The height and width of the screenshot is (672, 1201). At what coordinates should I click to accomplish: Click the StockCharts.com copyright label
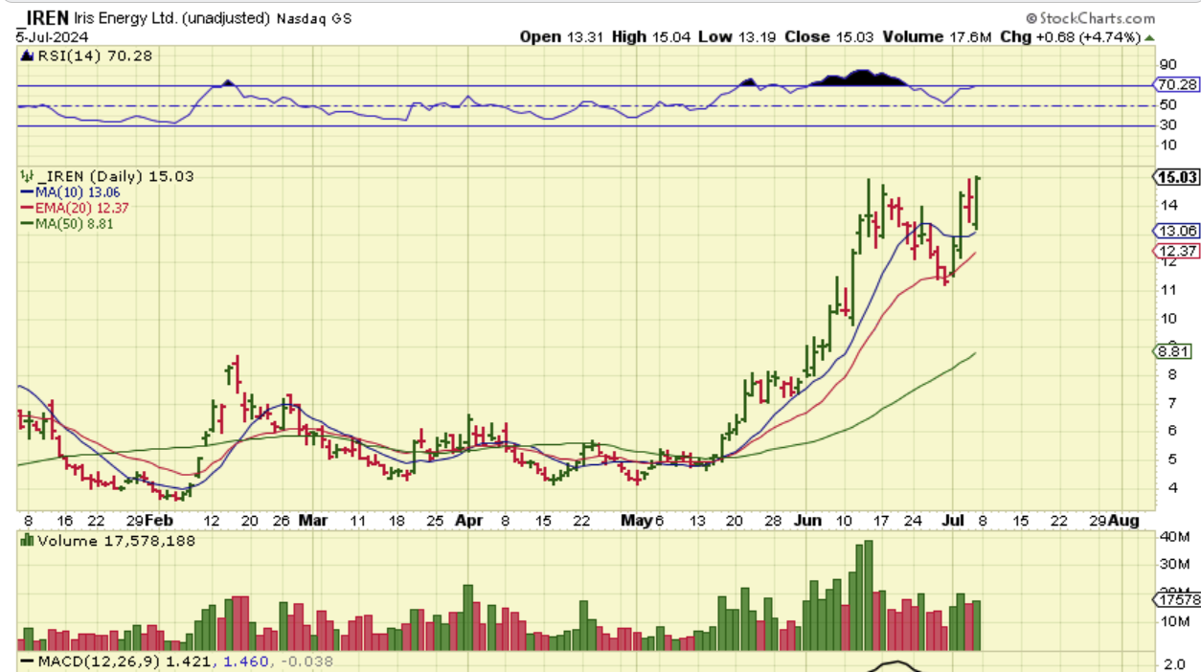click(x=1091, y=18)
